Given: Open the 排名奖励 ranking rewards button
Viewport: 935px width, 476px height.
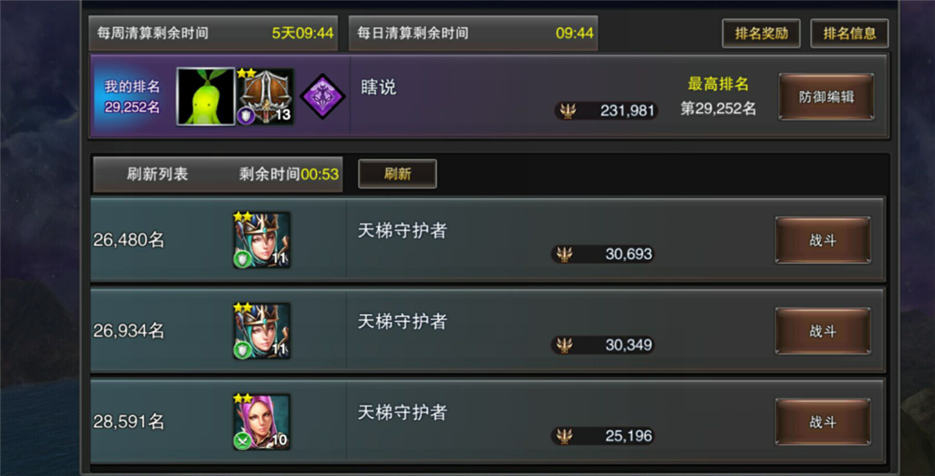Looking at the screenshot, I should (x=761, y=34).
